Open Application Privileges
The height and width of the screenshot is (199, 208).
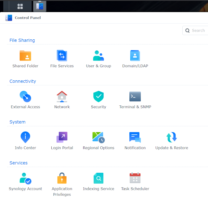[x=62, y=184]
